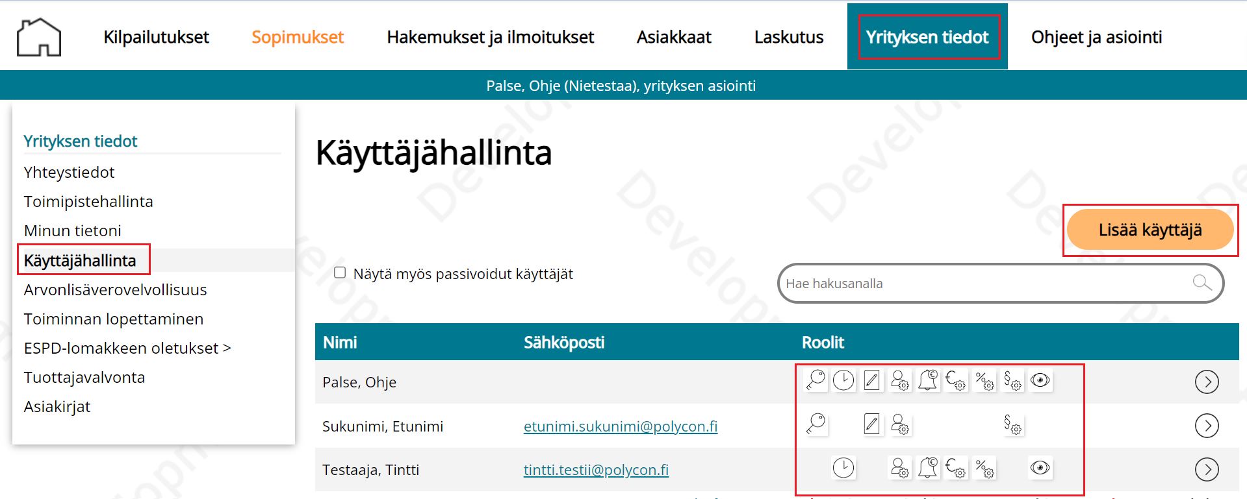
Task: Click euro bell icon in Testaaja, Tintti row
Action: 928,468
